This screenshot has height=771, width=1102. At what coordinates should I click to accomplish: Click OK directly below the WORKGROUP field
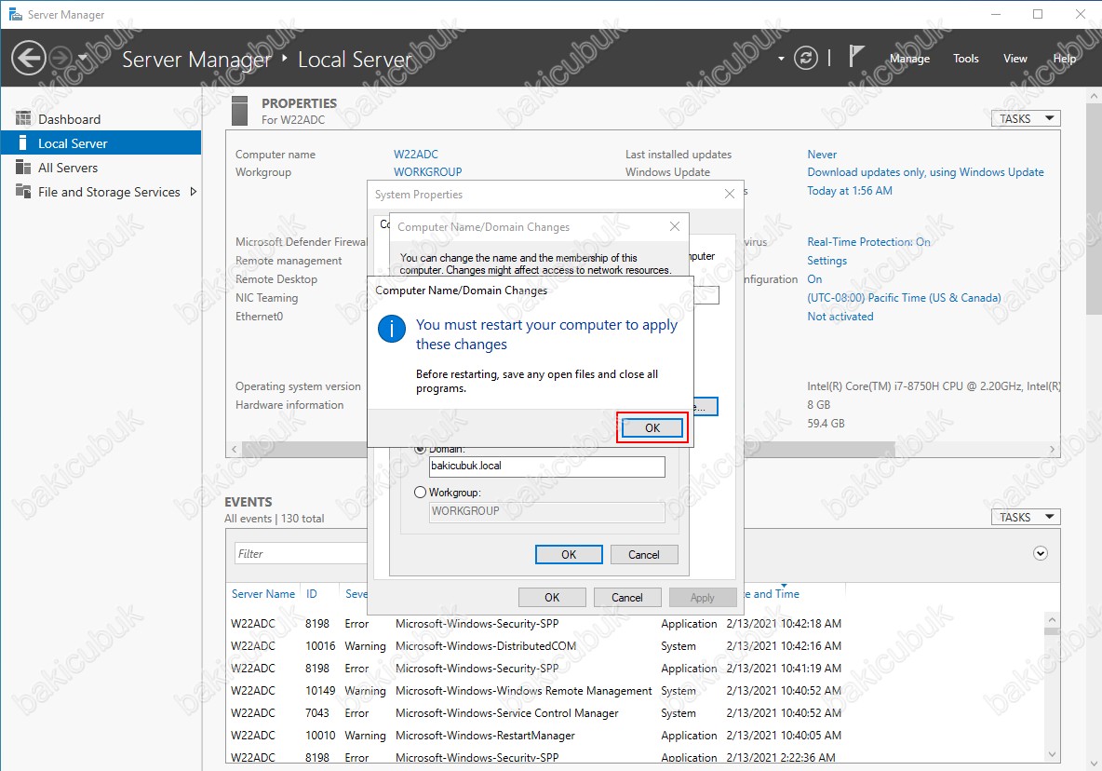coord(569,555)
